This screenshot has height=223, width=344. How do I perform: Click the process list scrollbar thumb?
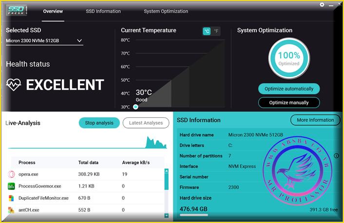(167, 182)
